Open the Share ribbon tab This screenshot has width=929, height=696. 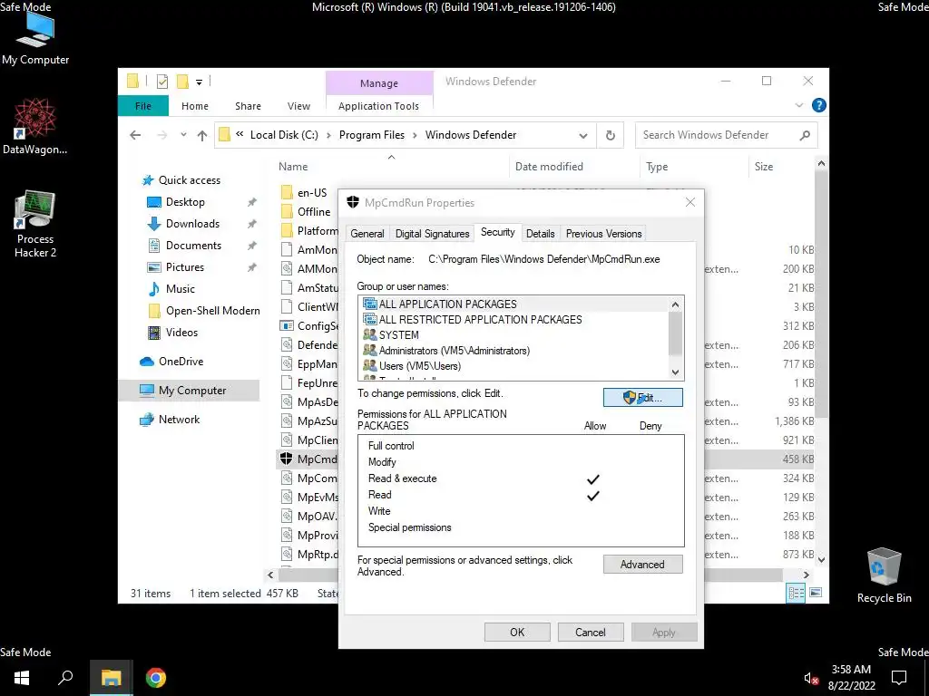tap(248, 106)
